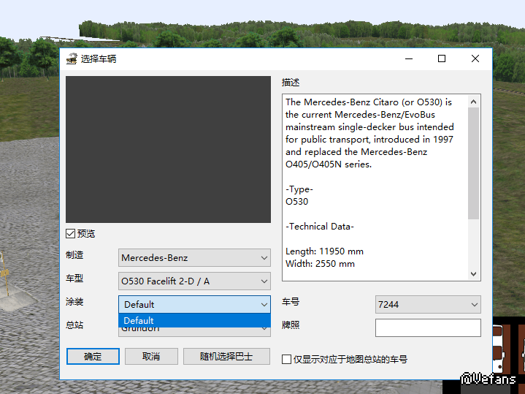Click the bus icon in the title bar

coord(72,58)
